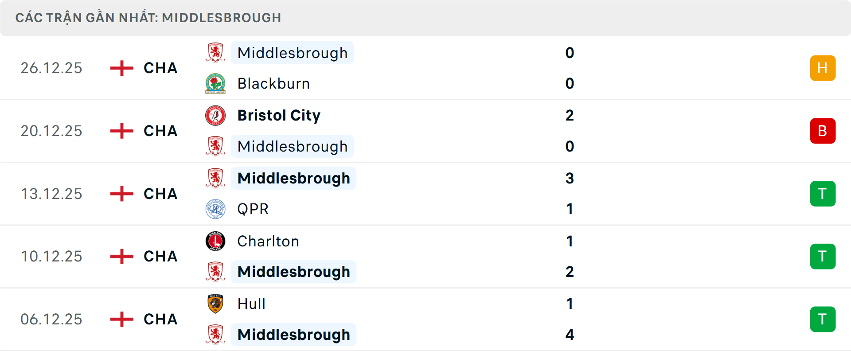Select the Hull City club crest

[216, 304]
